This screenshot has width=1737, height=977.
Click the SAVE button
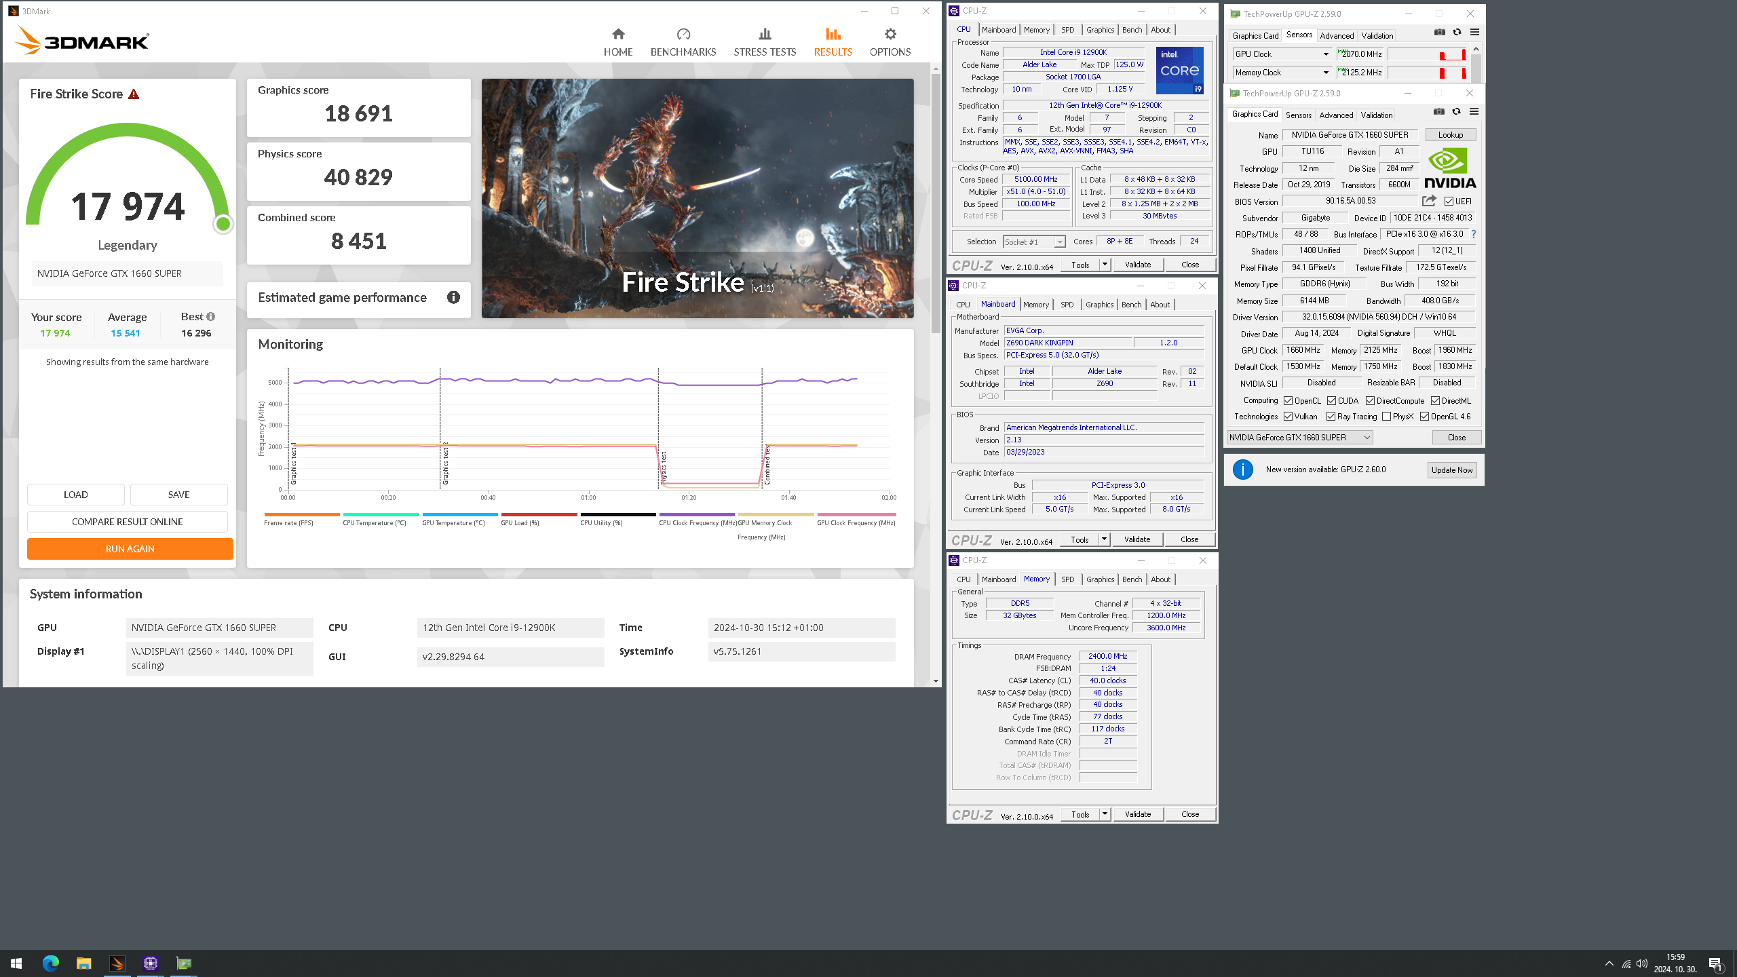point(179,495)
